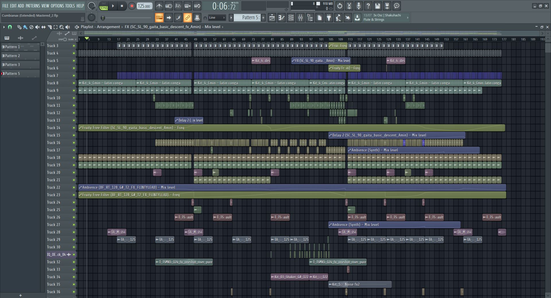Select the playlist Zoom tool

tap(61, 27)
